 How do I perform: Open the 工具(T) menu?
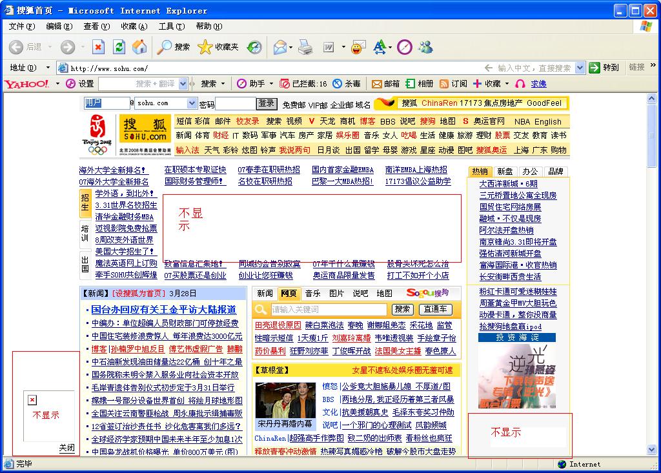(171, 26)
